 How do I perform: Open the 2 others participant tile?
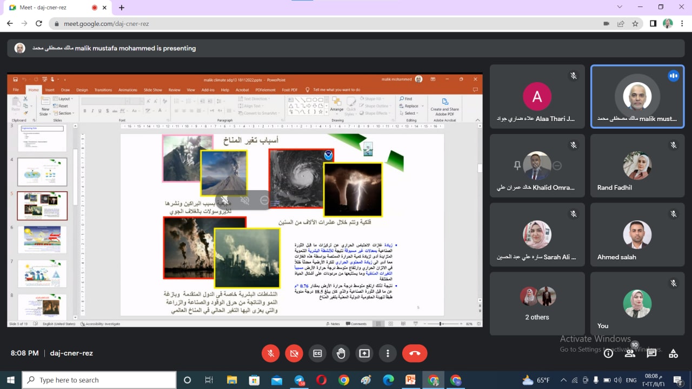tap(537, 304)
